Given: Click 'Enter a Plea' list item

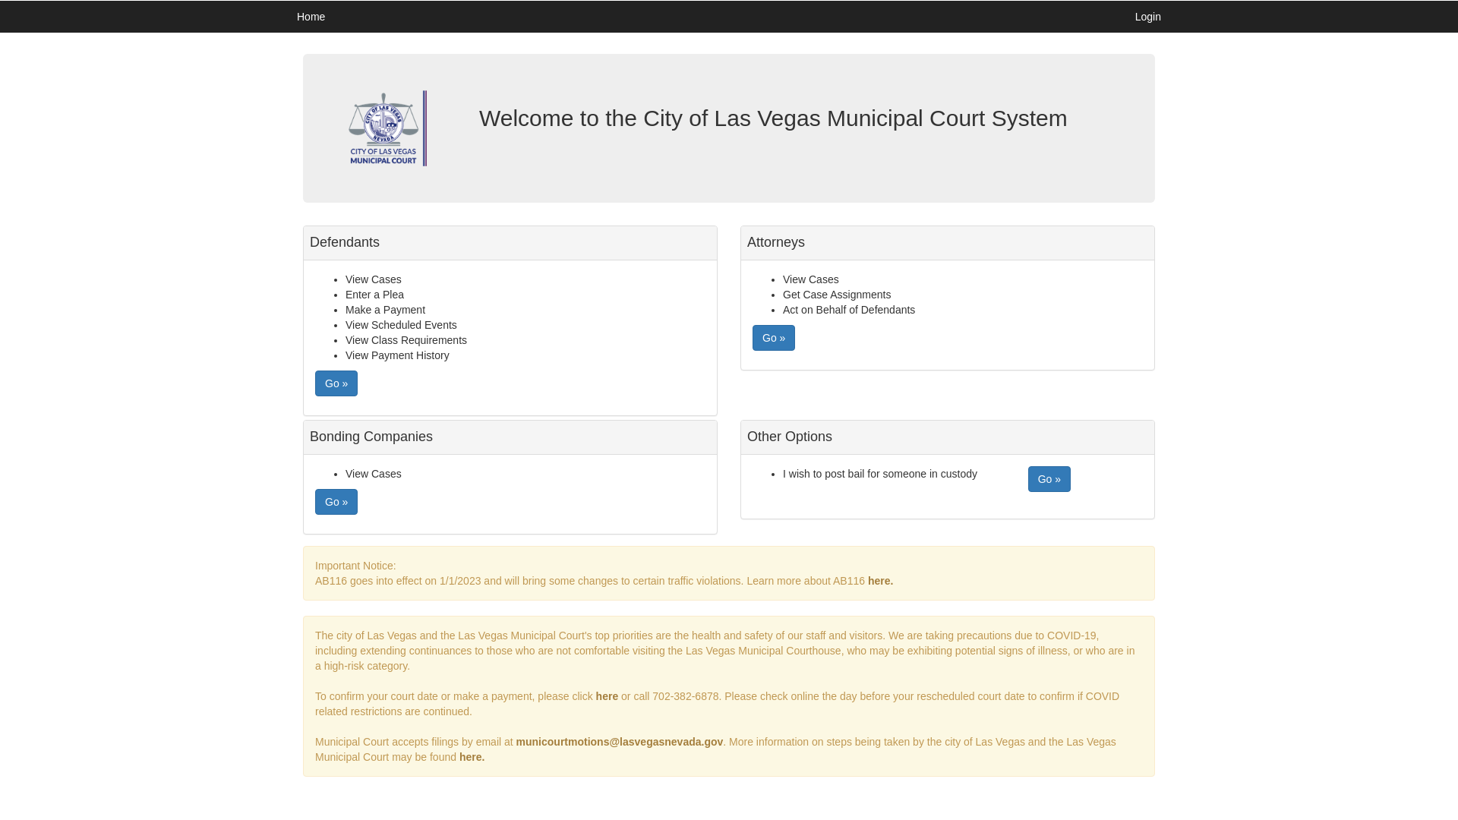Looking at the screenshot, I should pos(374,295).
